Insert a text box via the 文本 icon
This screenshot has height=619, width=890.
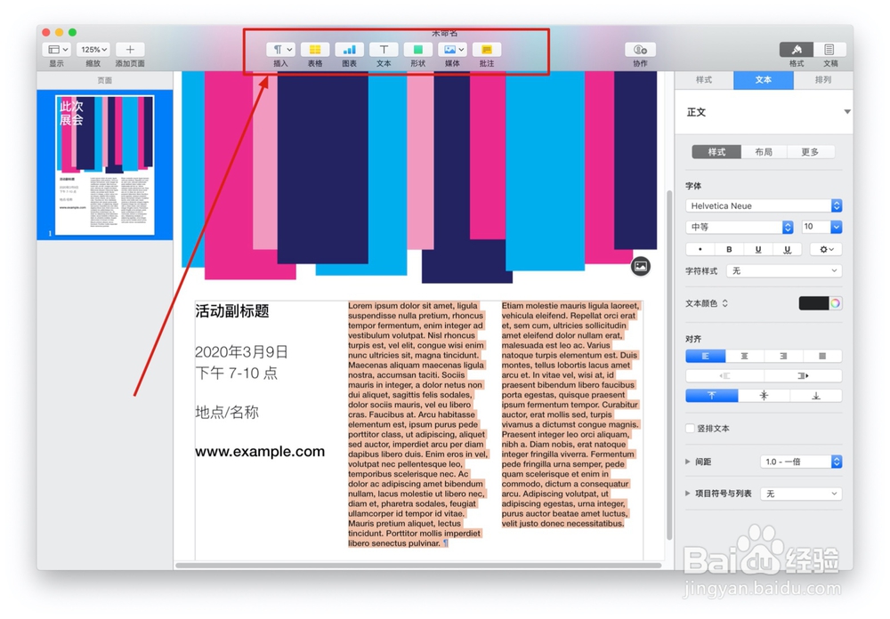click(x=384, y=49)
